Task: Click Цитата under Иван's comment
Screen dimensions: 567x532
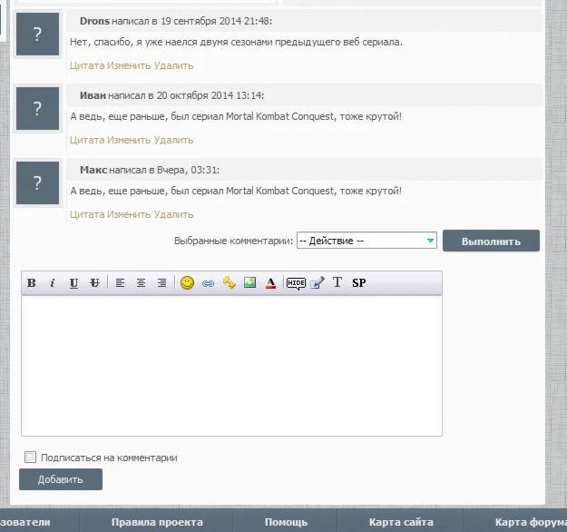Action: [87, 140]
